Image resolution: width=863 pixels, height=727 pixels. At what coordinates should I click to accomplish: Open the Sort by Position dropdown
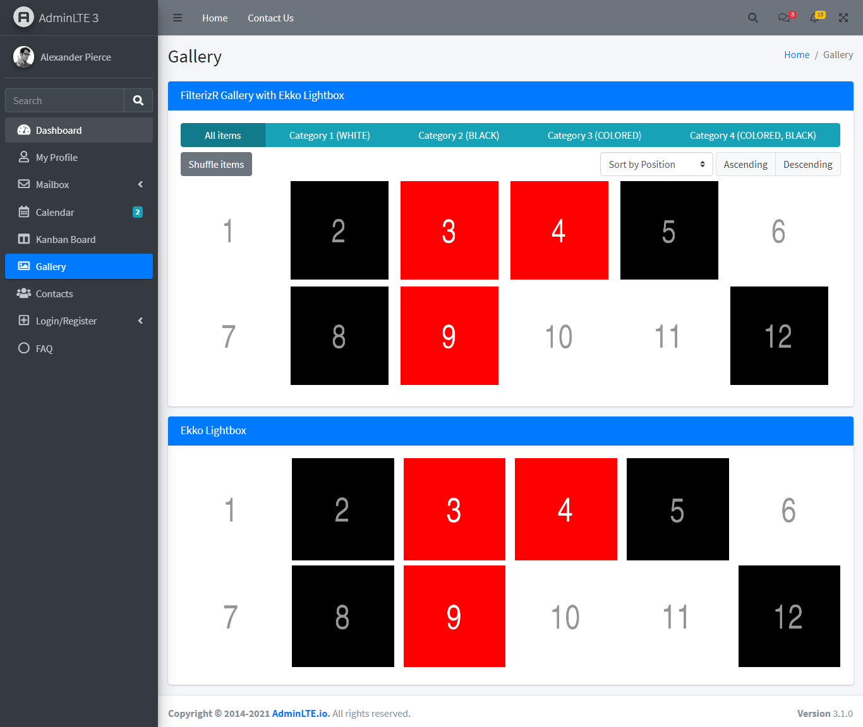point(656,164)
